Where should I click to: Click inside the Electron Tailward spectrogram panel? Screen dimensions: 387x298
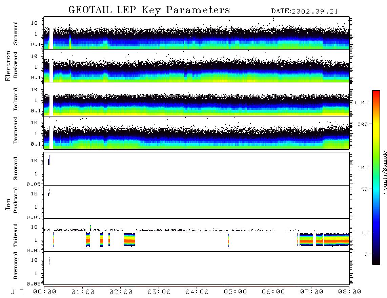[x=197, y=100]
